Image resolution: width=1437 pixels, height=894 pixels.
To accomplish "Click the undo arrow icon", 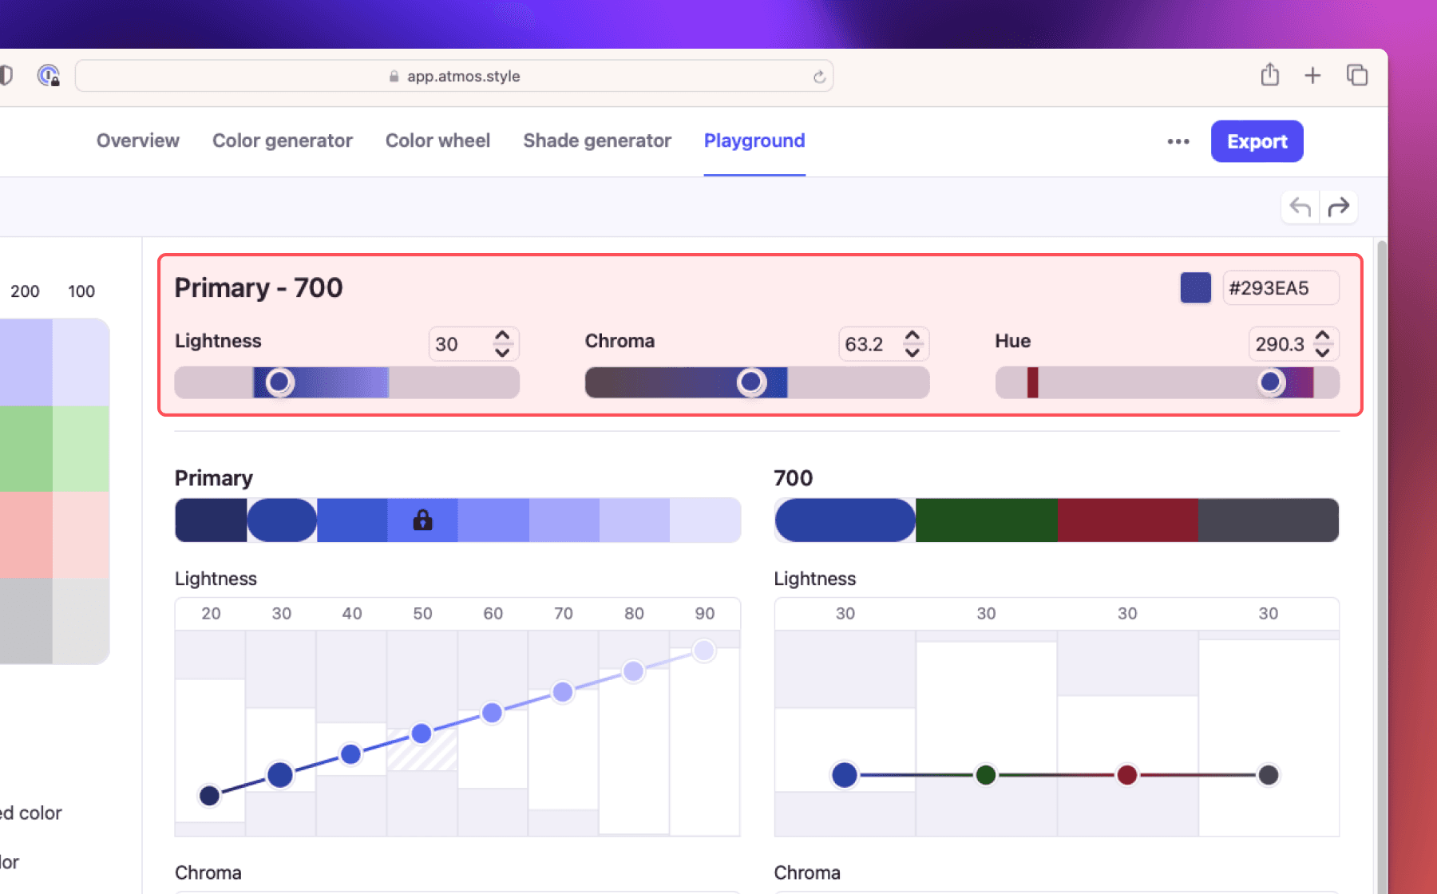I will pyautogui.click(x=1299, y=206).
